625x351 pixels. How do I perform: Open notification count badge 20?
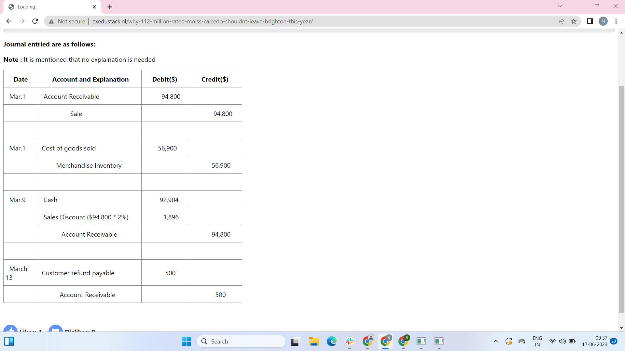coord(614,341)
